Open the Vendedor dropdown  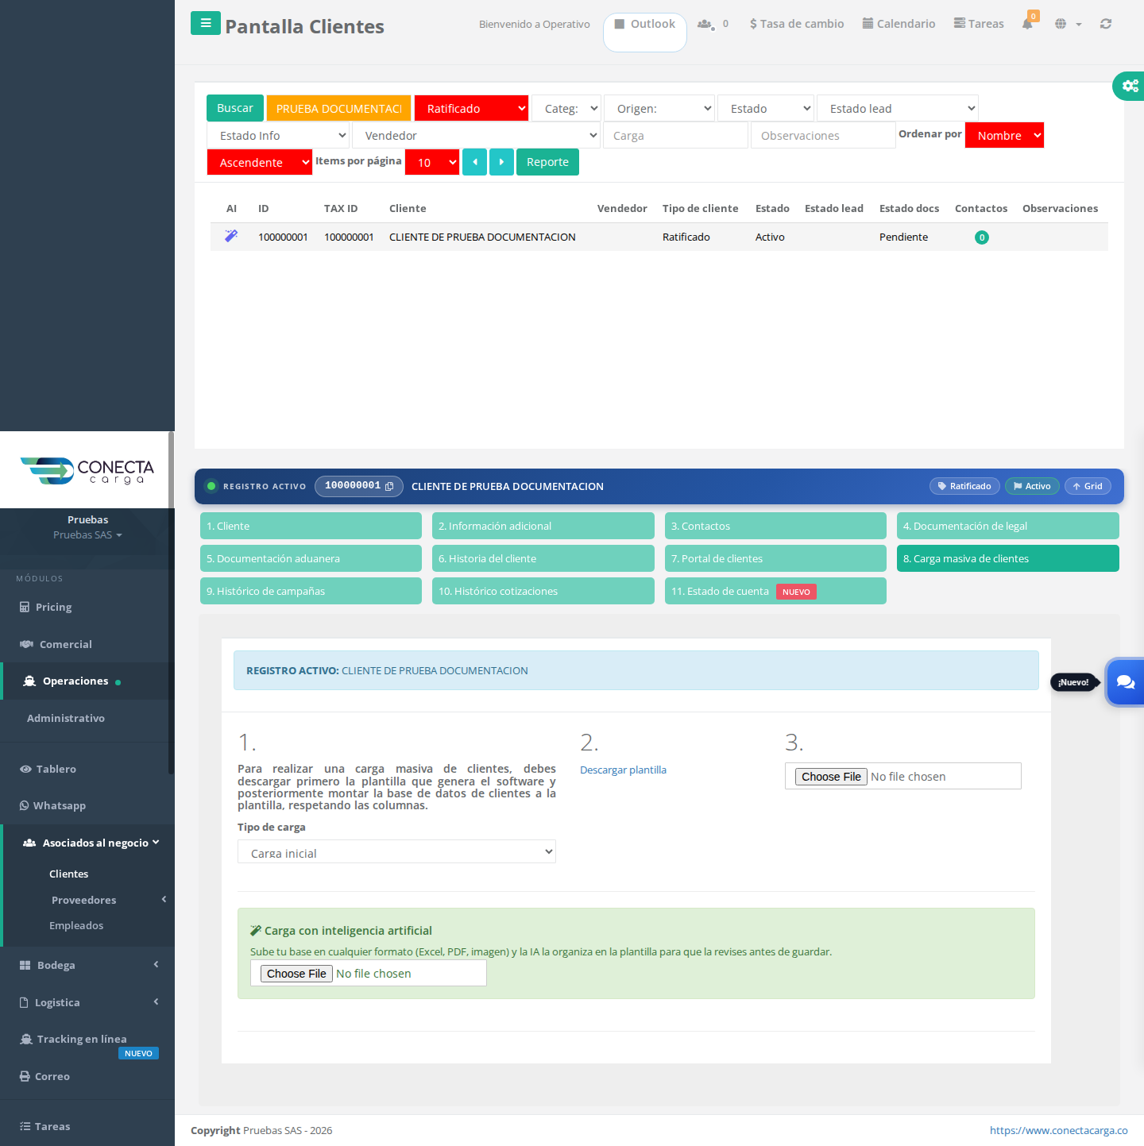(x=476, y=135)
